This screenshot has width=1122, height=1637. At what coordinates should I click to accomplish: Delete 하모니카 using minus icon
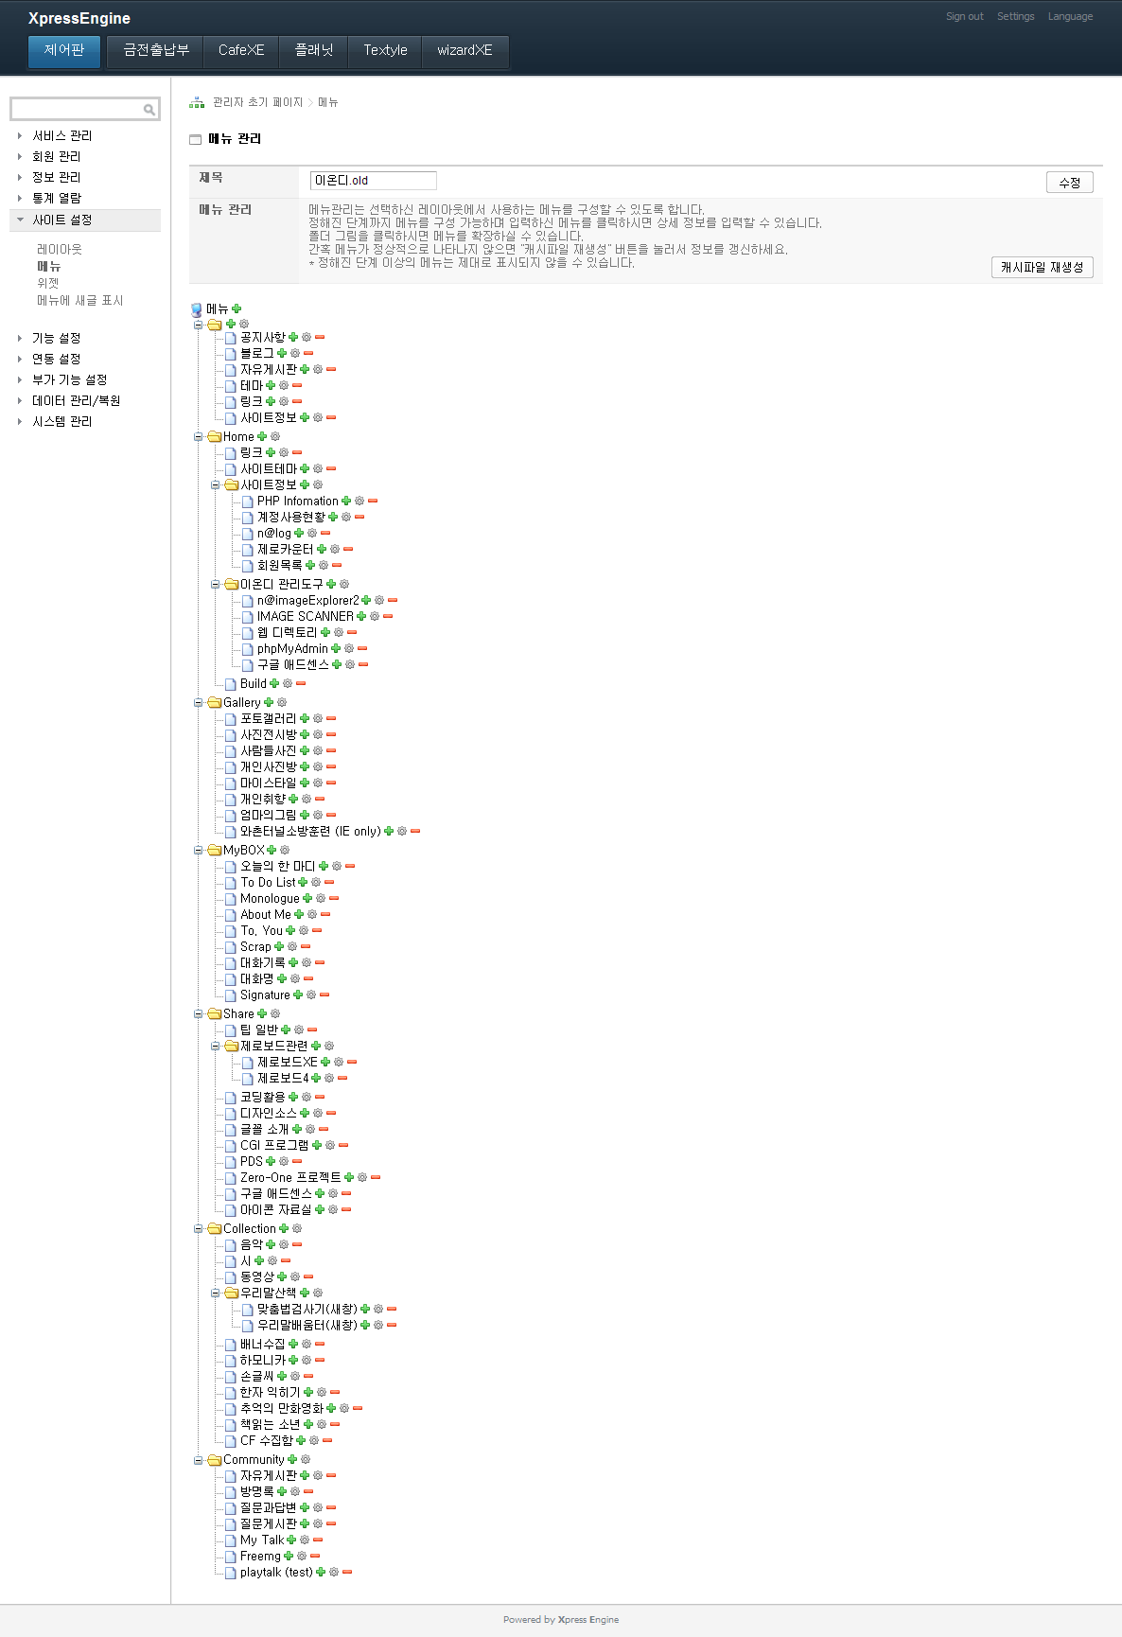click(320, 1360)
